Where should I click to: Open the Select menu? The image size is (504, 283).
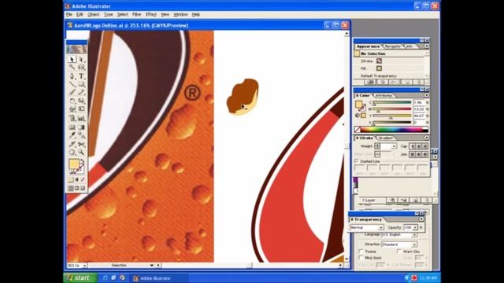pyautogui.click(x=122, y=14)
